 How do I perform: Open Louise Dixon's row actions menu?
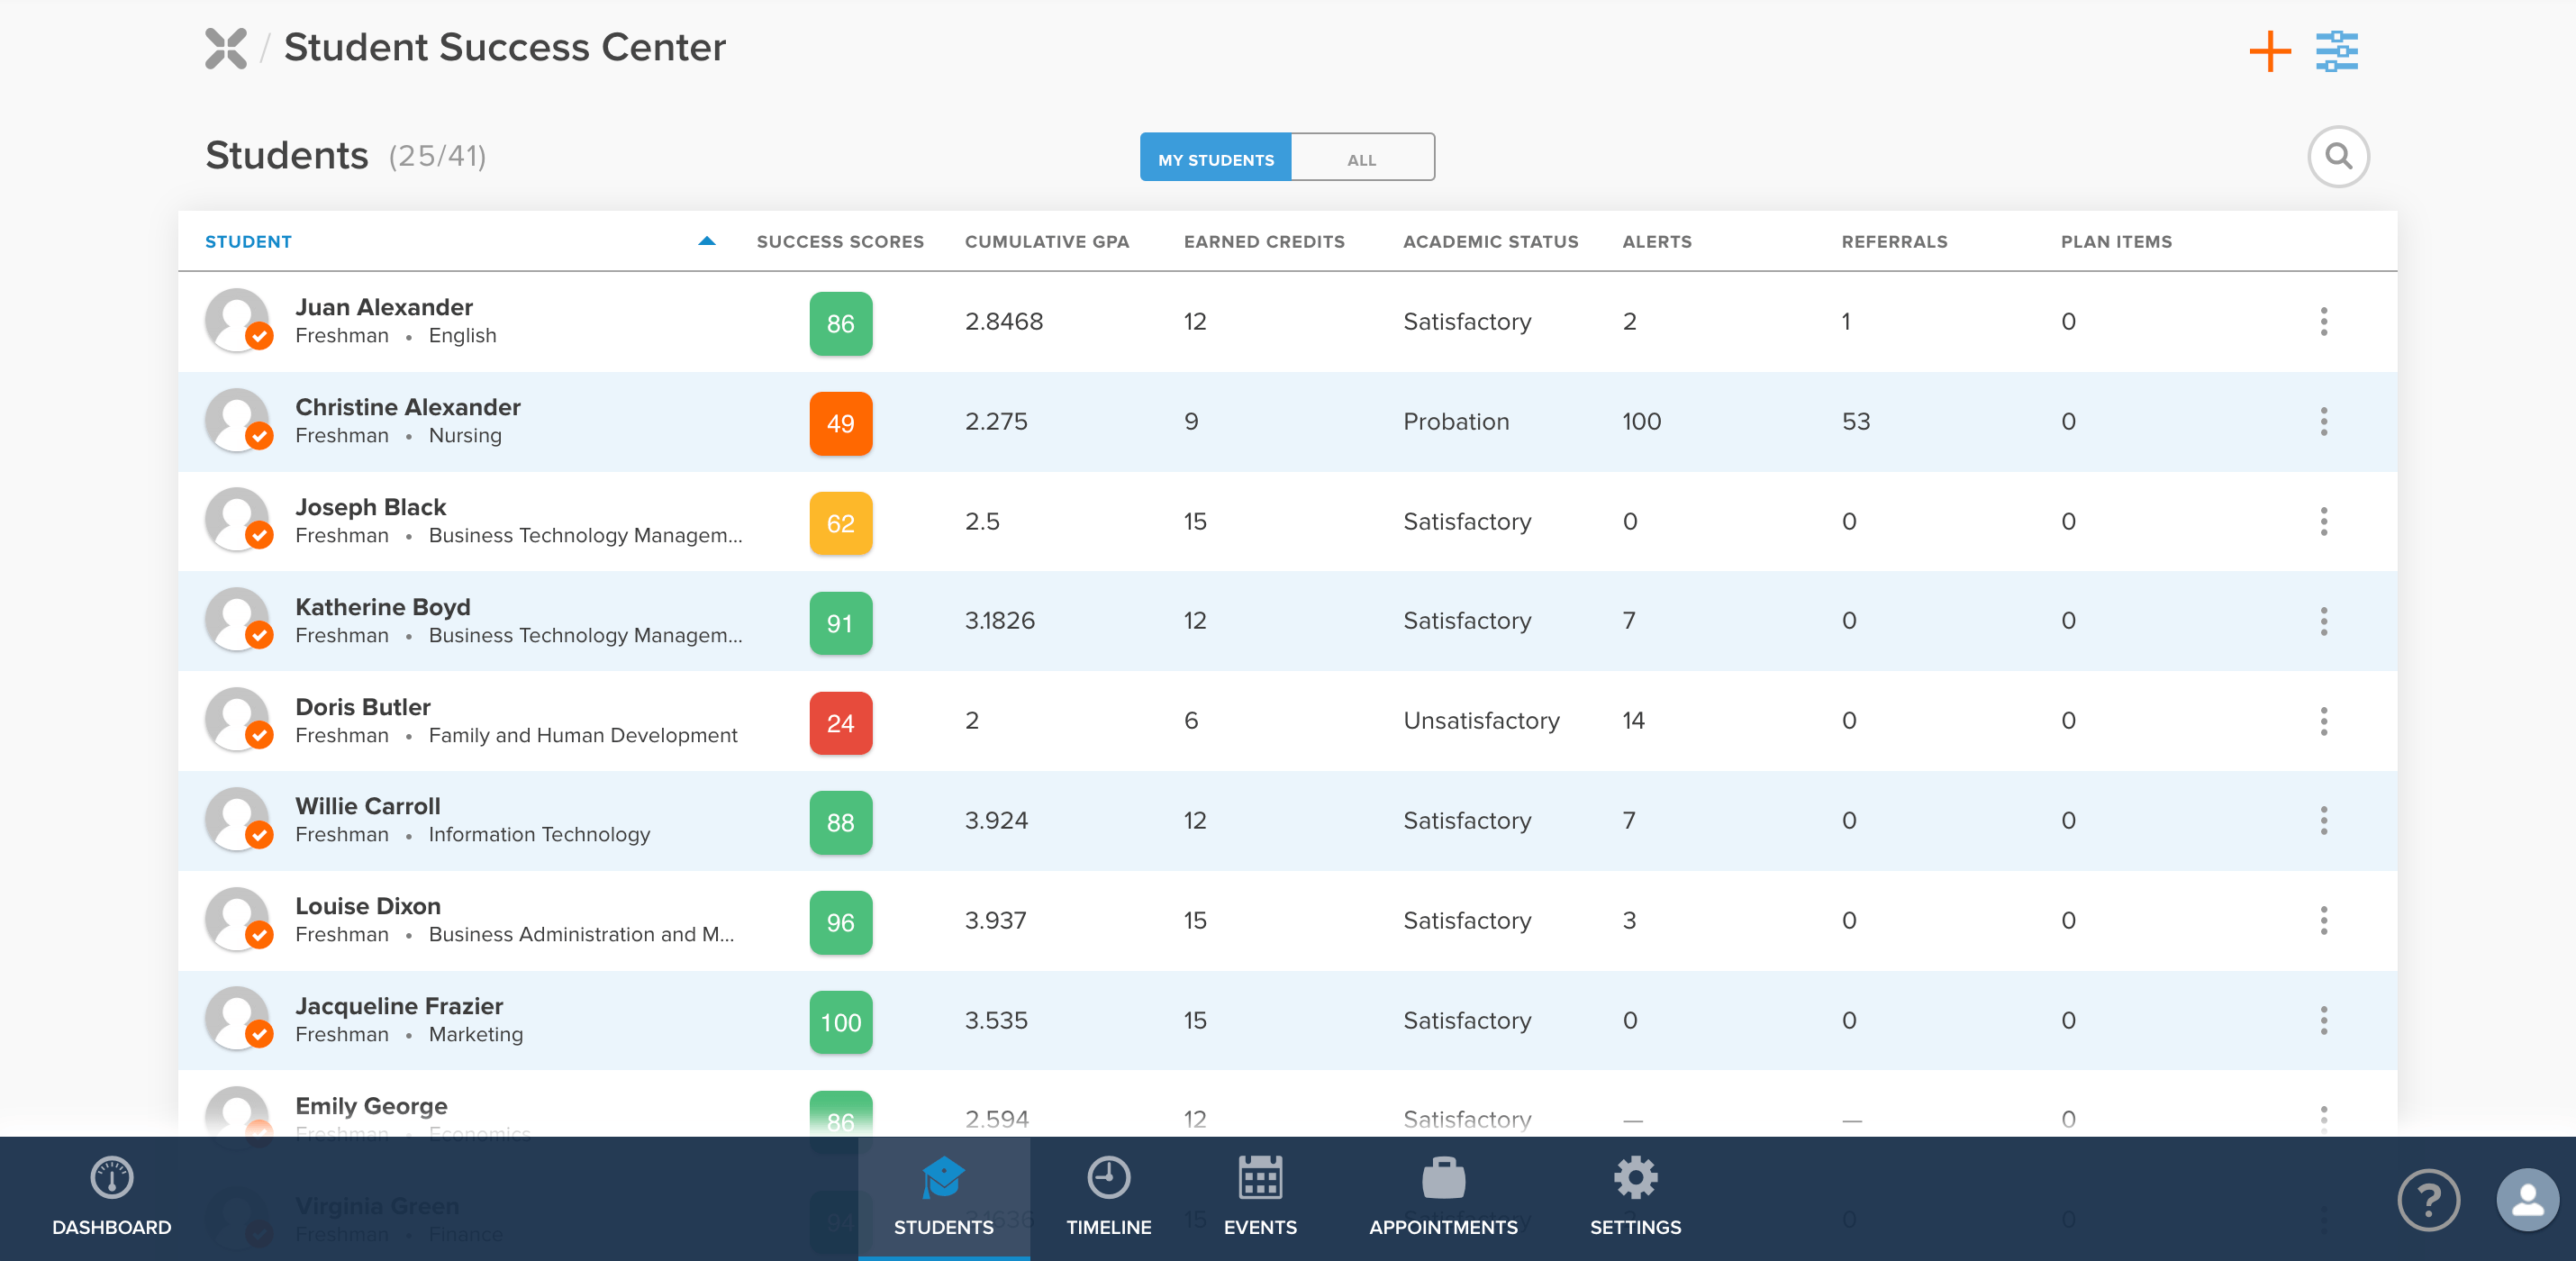[x=2323, y=920]
